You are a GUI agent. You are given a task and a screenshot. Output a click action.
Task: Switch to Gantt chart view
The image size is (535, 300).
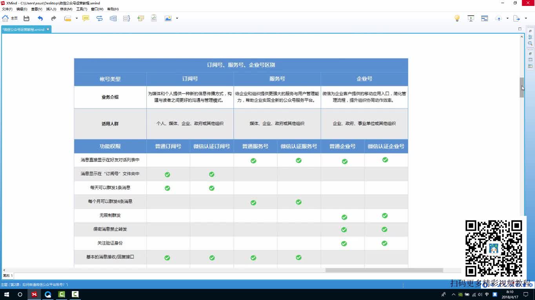click(484, 18)
